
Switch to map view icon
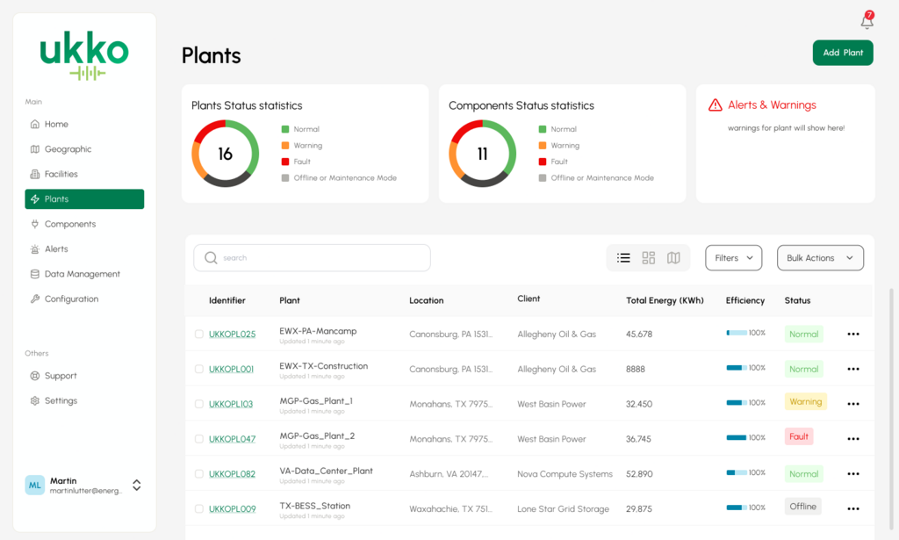coord(673,258)
